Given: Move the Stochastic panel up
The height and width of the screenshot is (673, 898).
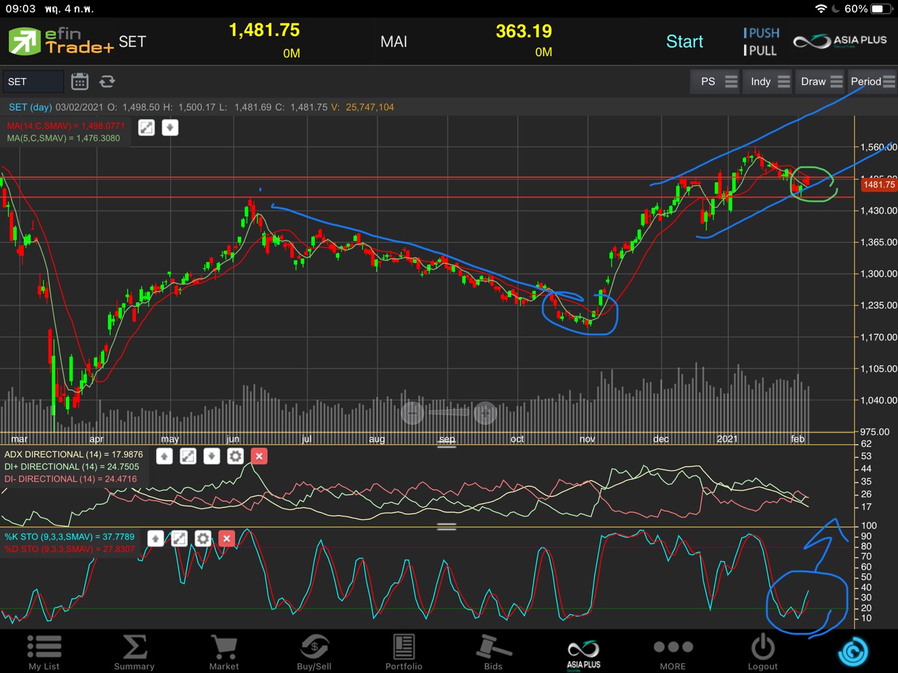Looking at the screenshot, I should click(156, 539).
